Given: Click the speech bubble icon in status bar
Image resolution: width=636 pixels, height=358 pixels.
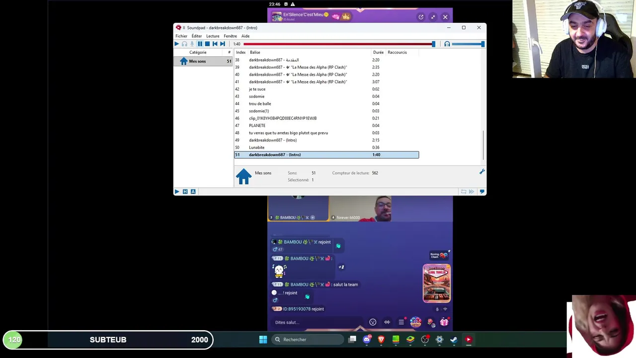Looking at the screenshot, I should tap(481, 191).
